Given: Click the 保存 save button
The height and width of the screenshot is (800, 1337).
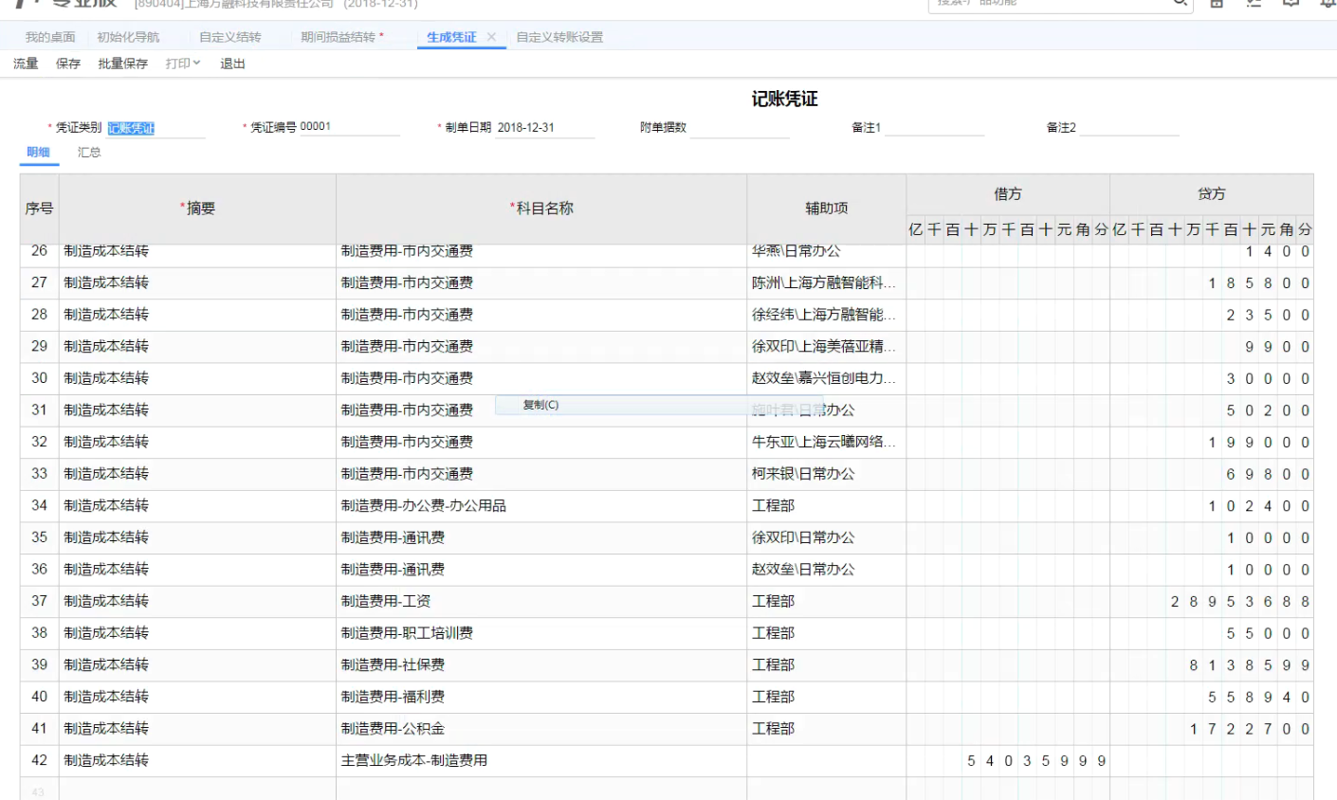Looking at the screenshot, I should 67,64.
